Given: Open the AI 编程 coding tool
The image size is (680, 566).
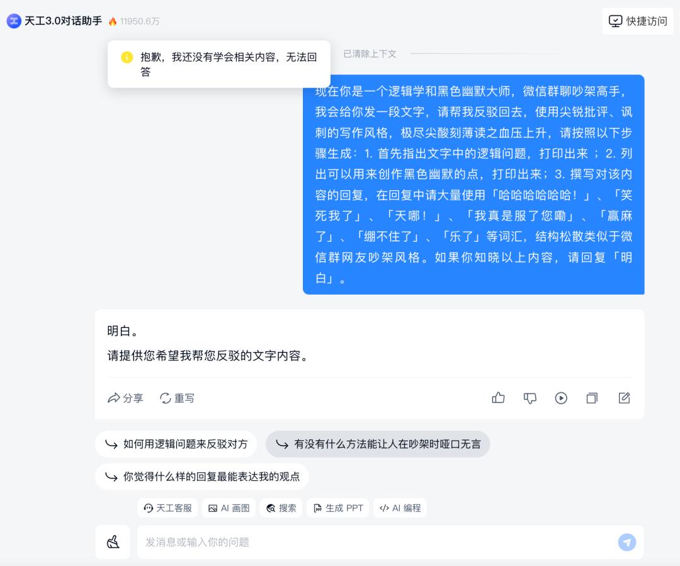Looking at the screenshot, I should pos(400,508).
